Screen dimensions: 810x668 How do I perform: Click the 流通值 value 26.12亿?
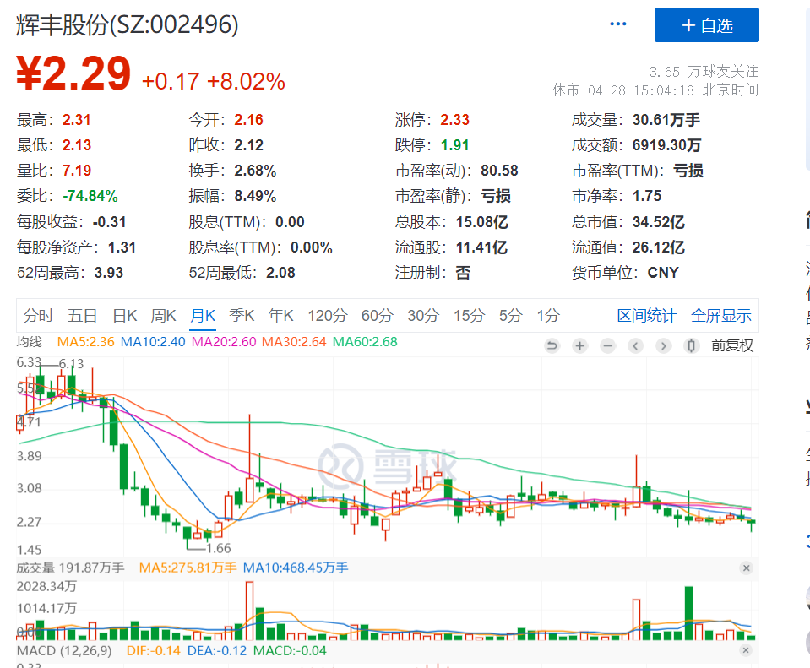pyautogui.click(x=658, y=247)
